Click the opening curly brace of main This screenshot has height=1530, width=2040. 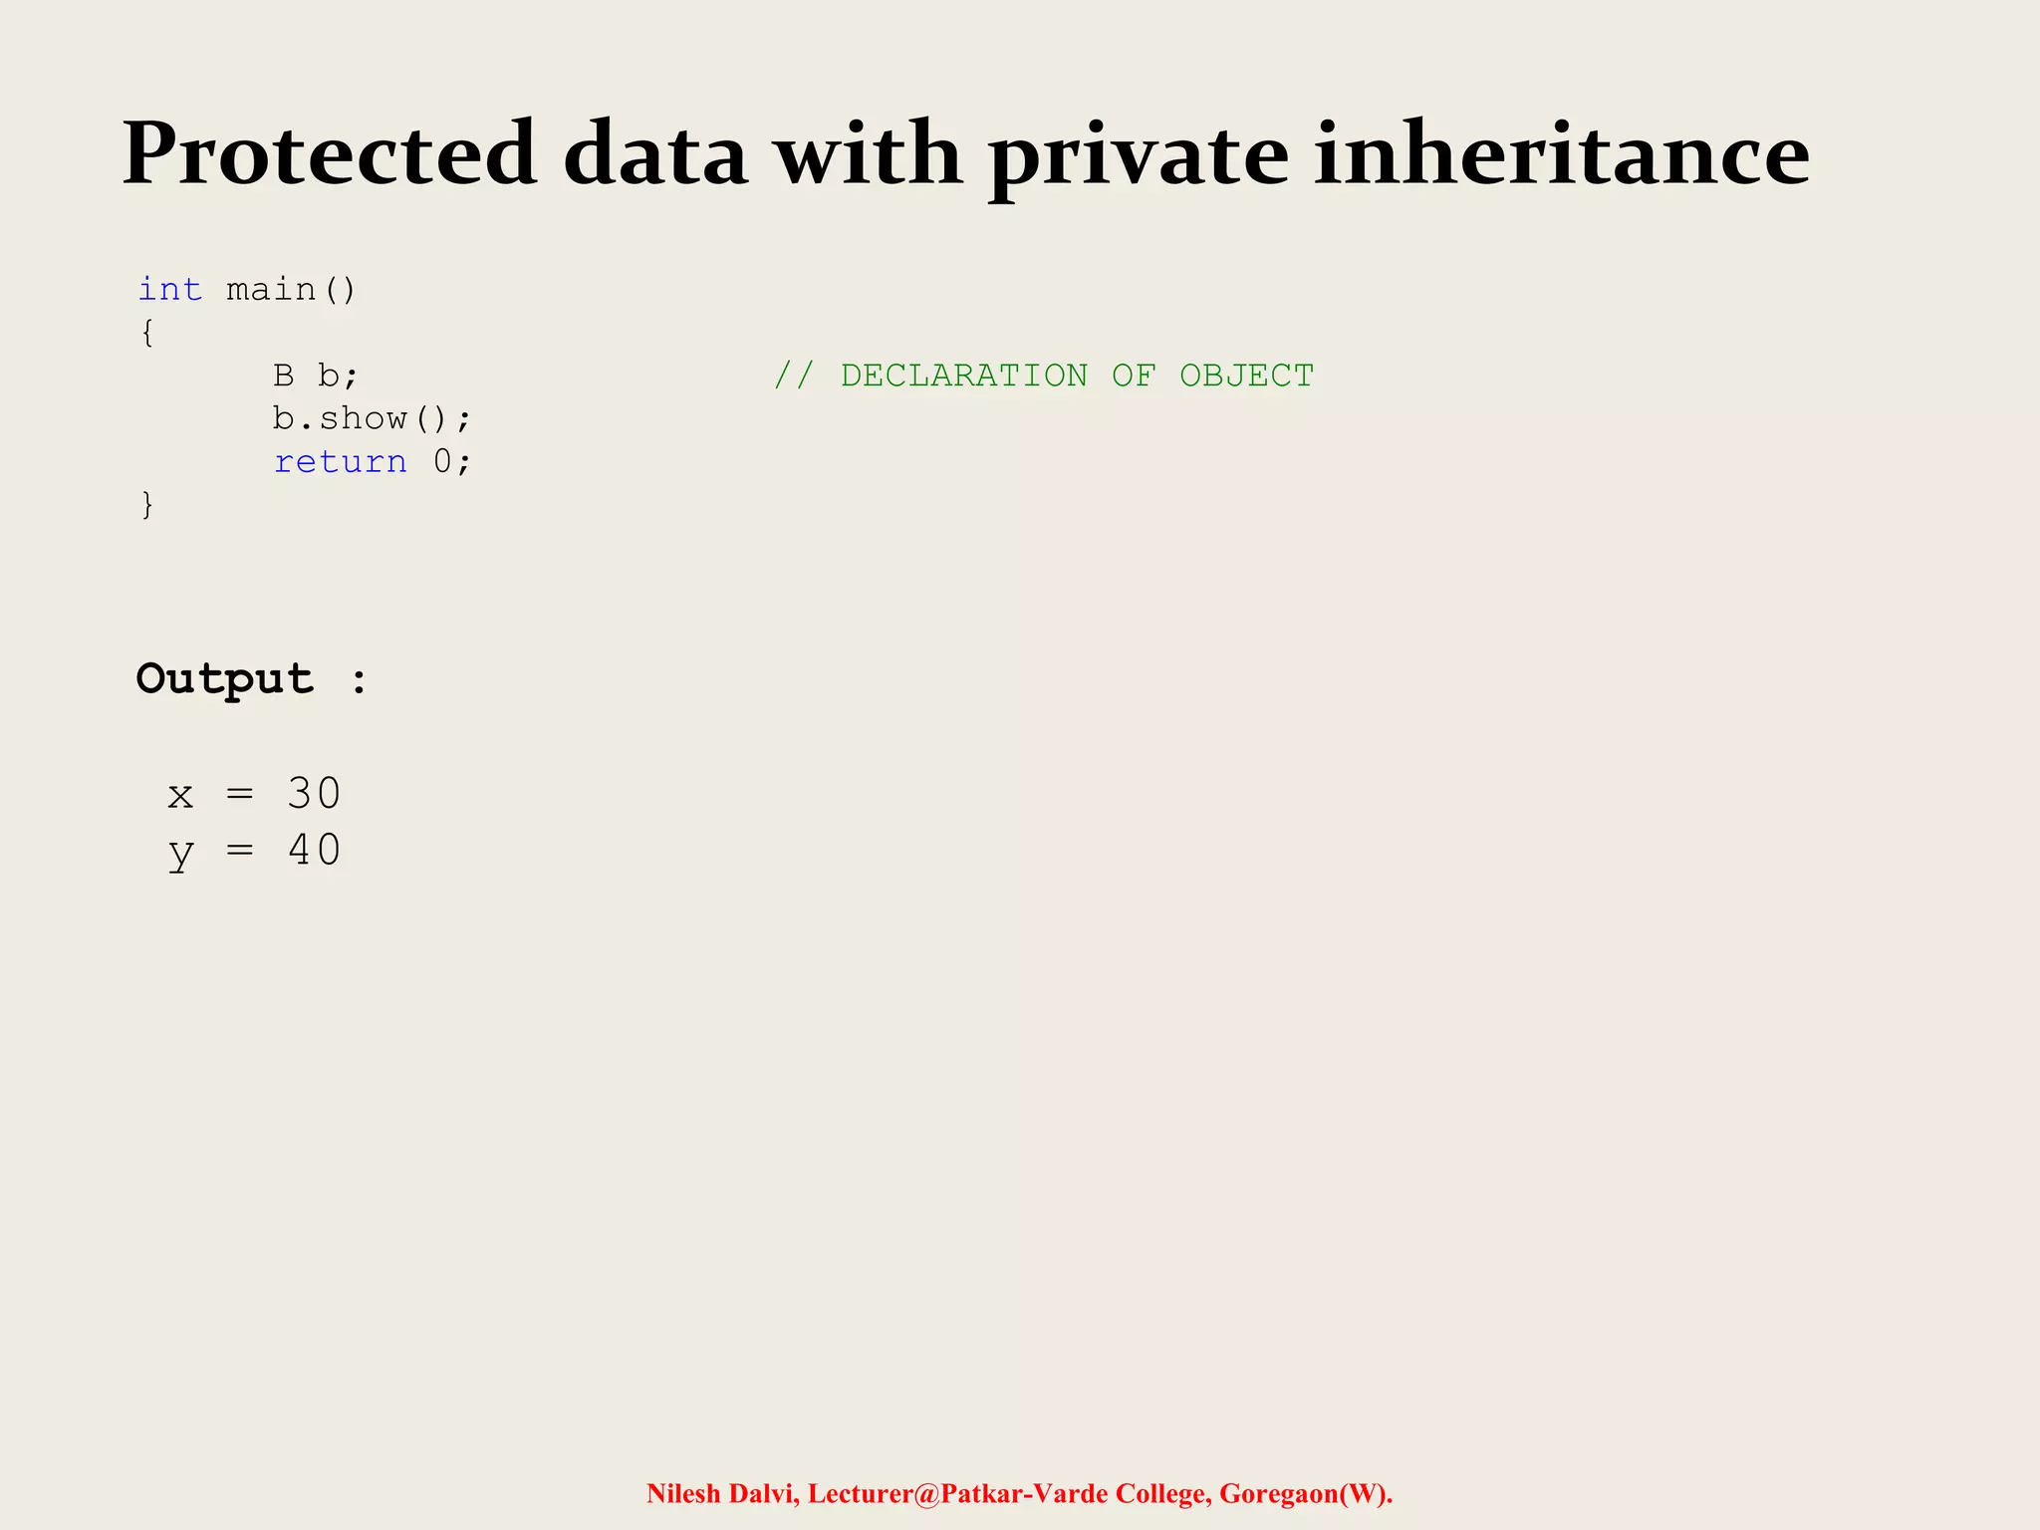click(x=147, y=333)
